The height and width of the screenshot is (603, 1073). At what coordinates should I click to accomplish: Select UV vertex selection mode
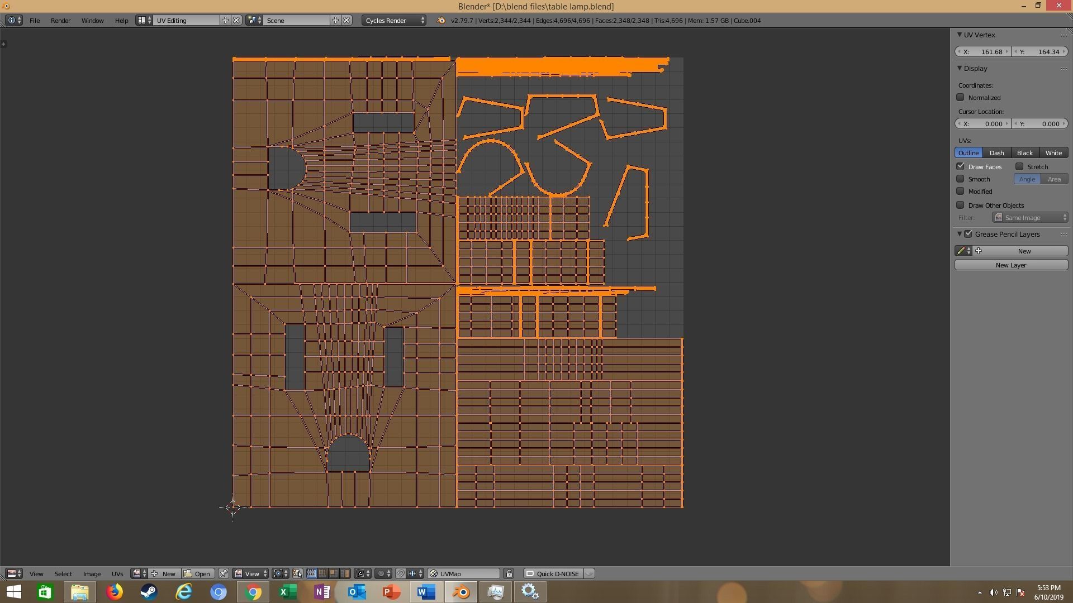pos(311,573)
